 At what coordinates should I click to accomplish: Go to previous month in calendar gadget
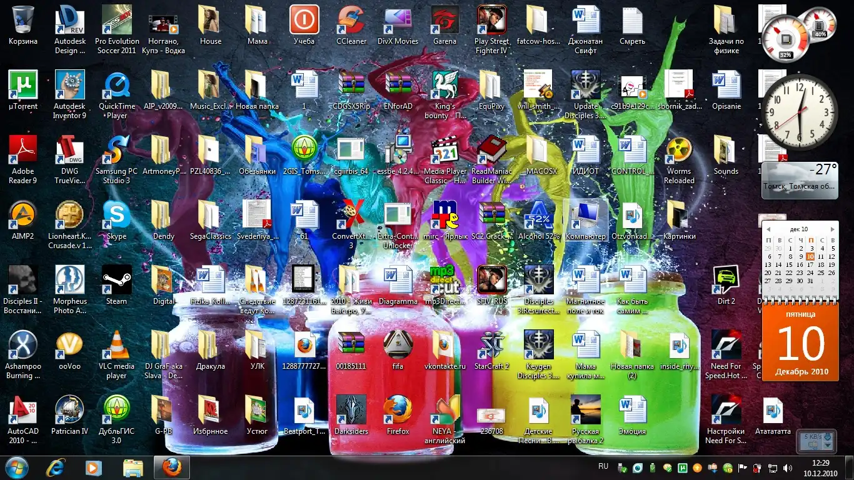tap(768, 229)
